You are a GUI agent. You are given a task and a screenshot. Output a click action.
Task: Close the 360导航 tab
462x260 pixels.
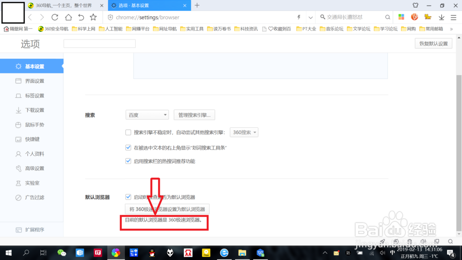pos(102,6)
